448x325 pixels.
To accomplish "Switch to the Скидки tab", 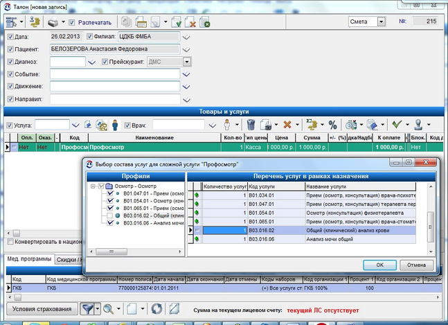I will pyautogui.click(x=69, y=260).
